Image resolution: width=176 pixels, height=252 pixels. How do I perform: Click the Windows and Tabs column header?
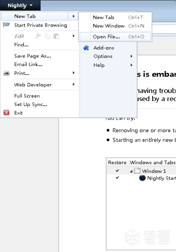(152, 162)
